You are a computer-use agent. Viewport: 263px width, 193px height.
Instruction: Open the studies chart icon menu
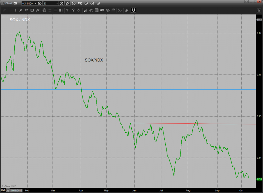pyautogui.click(x=74, y=3)
